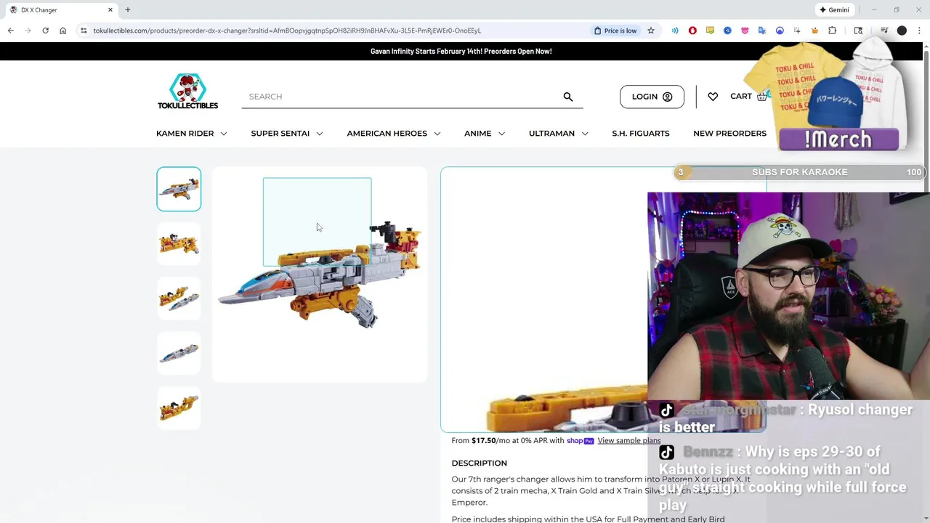Click the search magnifier icon
Viewport: 930px width, 523px height.
[568, 97]
